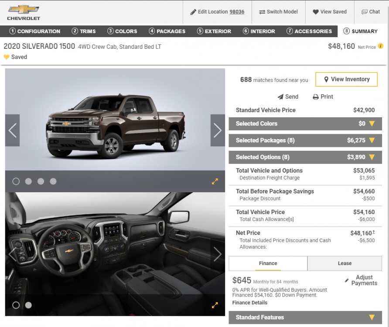Select the fourth exterior image dot

tap(53, 181)
